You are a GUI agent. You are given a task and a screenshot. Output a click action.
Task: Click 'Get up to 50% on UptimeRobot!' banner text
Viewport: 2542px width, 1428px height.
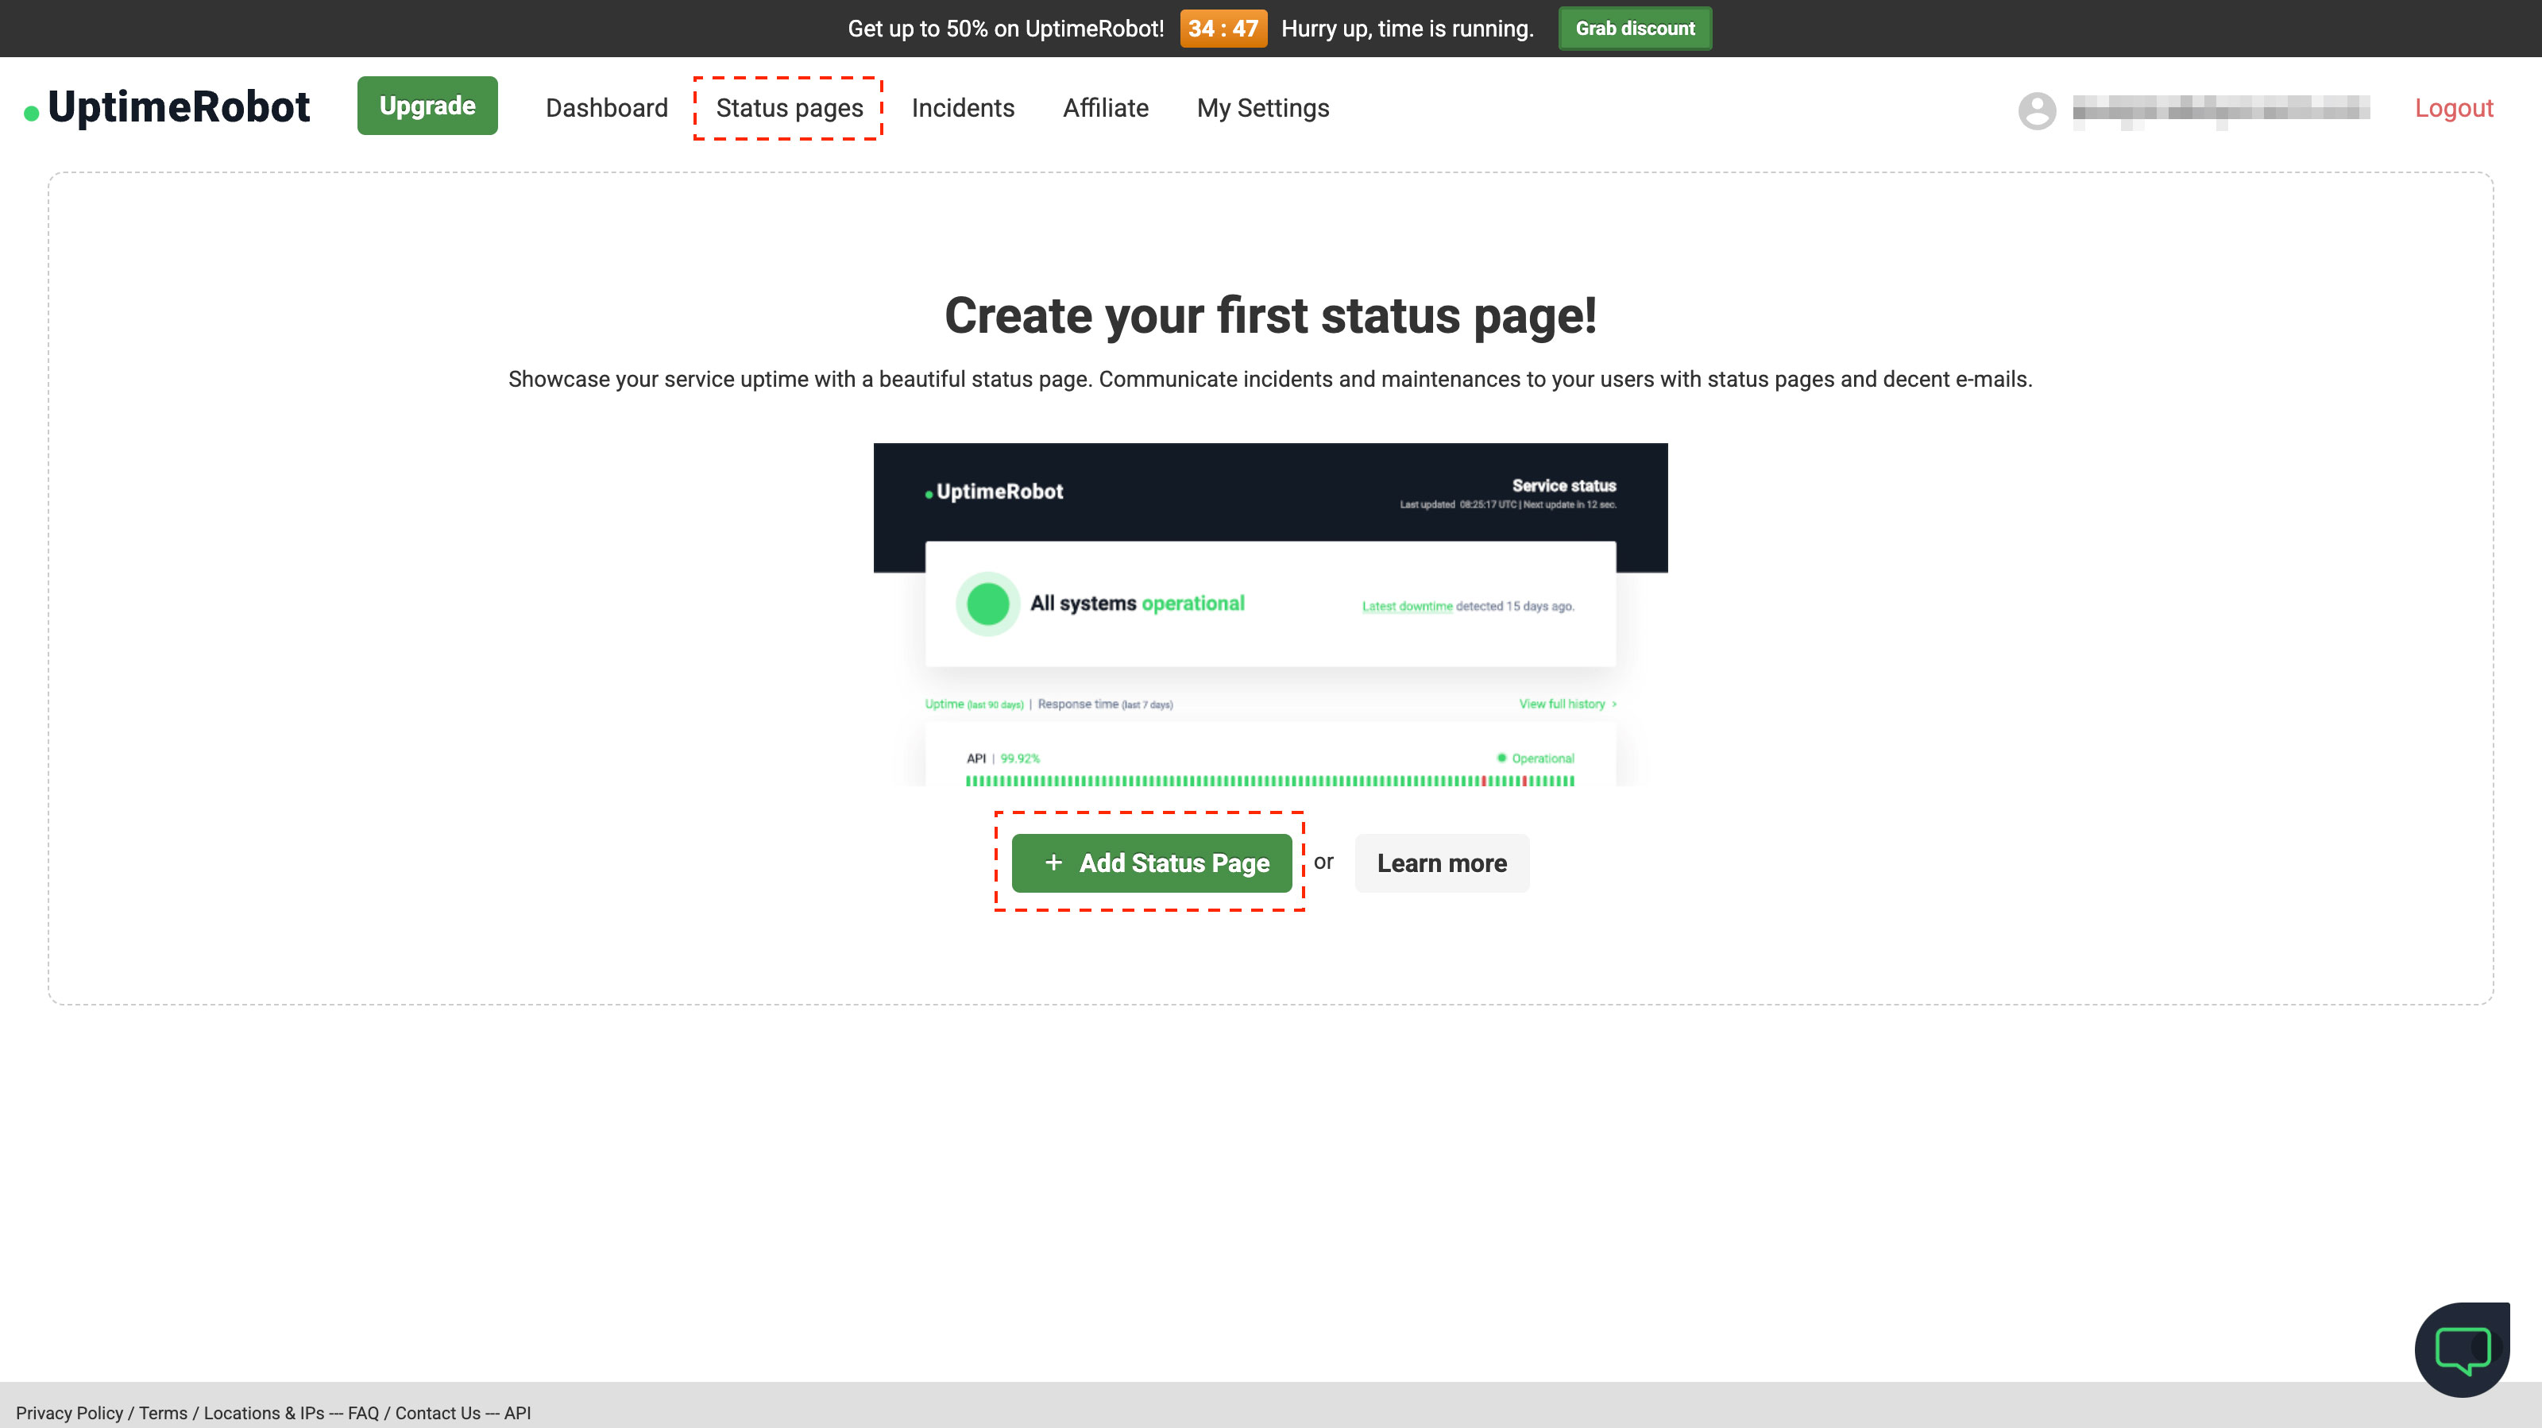point(1006,29)
